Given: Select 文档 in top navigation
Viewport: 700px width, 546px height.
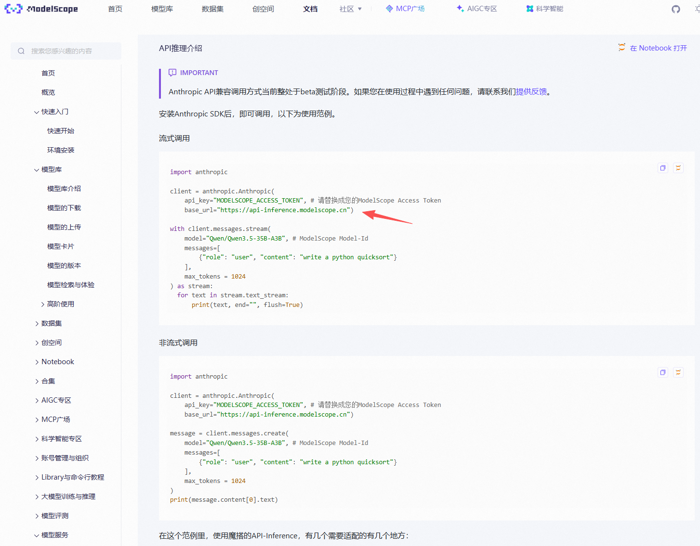Looking at the screenshot, I should [310, 9].
